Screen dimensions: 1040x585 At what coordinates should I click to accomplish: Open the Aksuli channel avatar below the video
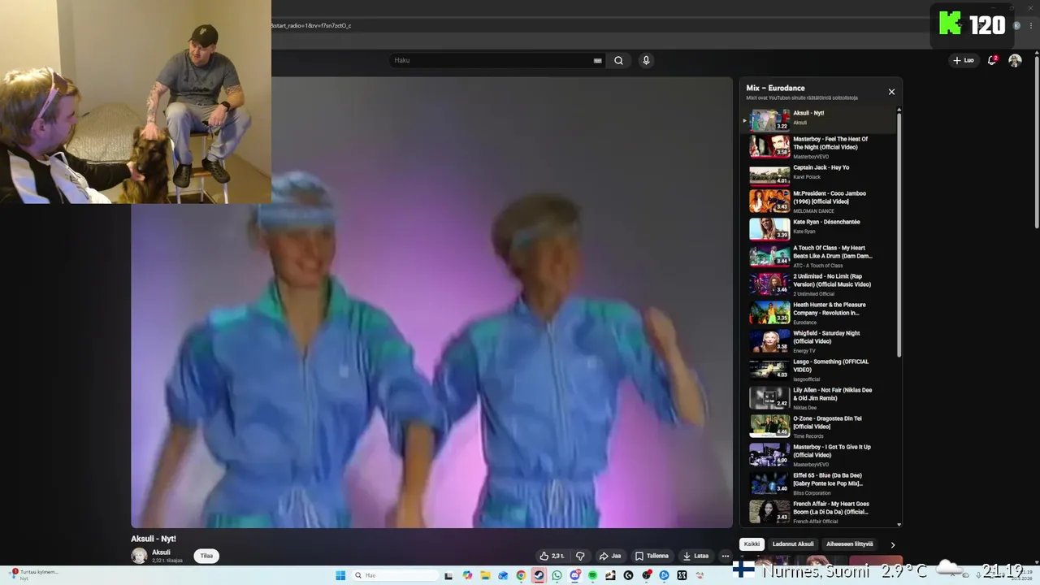tap(139, 556)
